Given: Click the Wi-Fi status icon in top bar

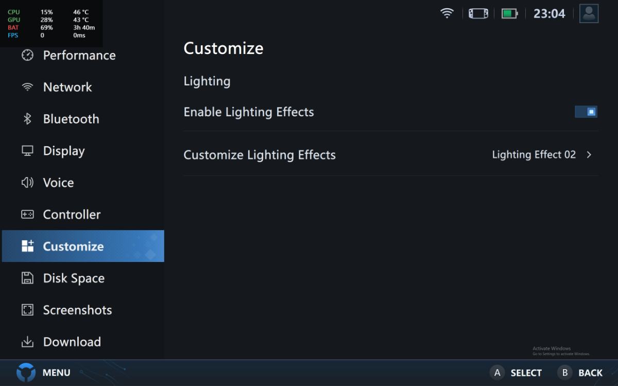Looking at the screenshot, I should pyautogui.click(x=447, y=13).
